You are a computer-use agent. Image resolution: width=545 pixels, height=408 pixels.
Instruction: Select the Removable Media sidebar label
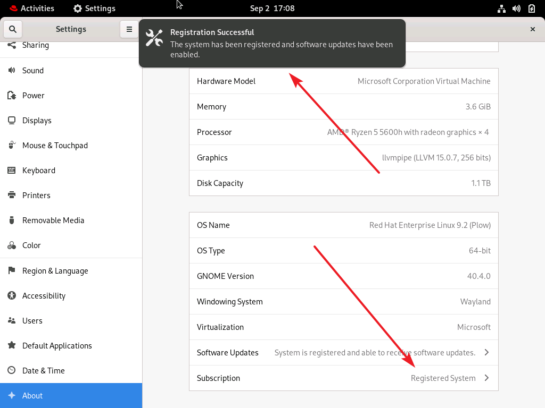click(x=53, y=220)
